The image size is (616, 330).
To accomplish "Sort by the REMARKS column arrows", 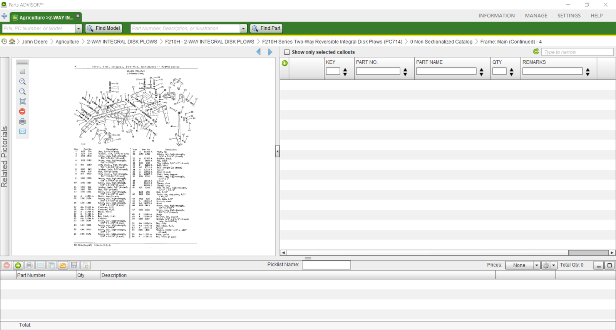I will pyautogui.click(x=588, y=72).
